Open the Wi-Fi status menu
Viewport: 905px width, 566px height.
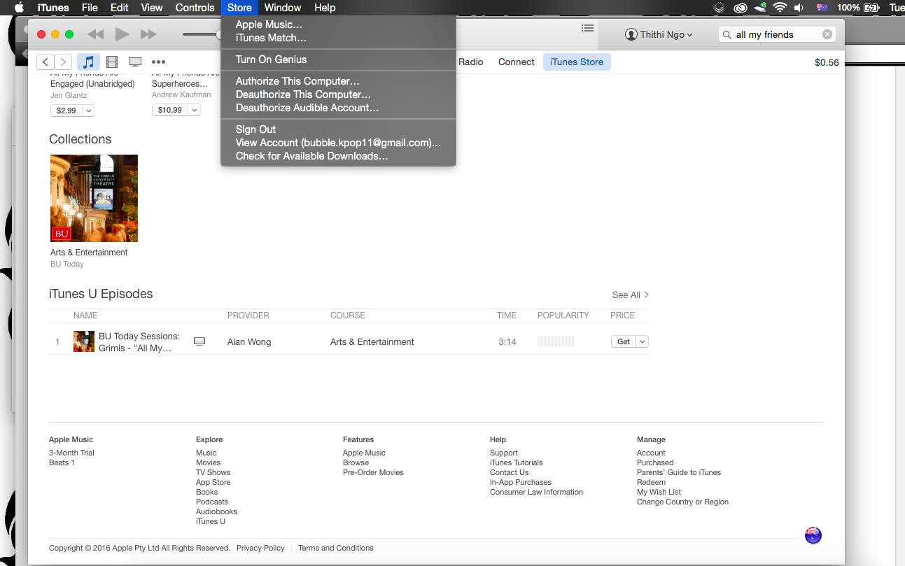coord(780,8)
